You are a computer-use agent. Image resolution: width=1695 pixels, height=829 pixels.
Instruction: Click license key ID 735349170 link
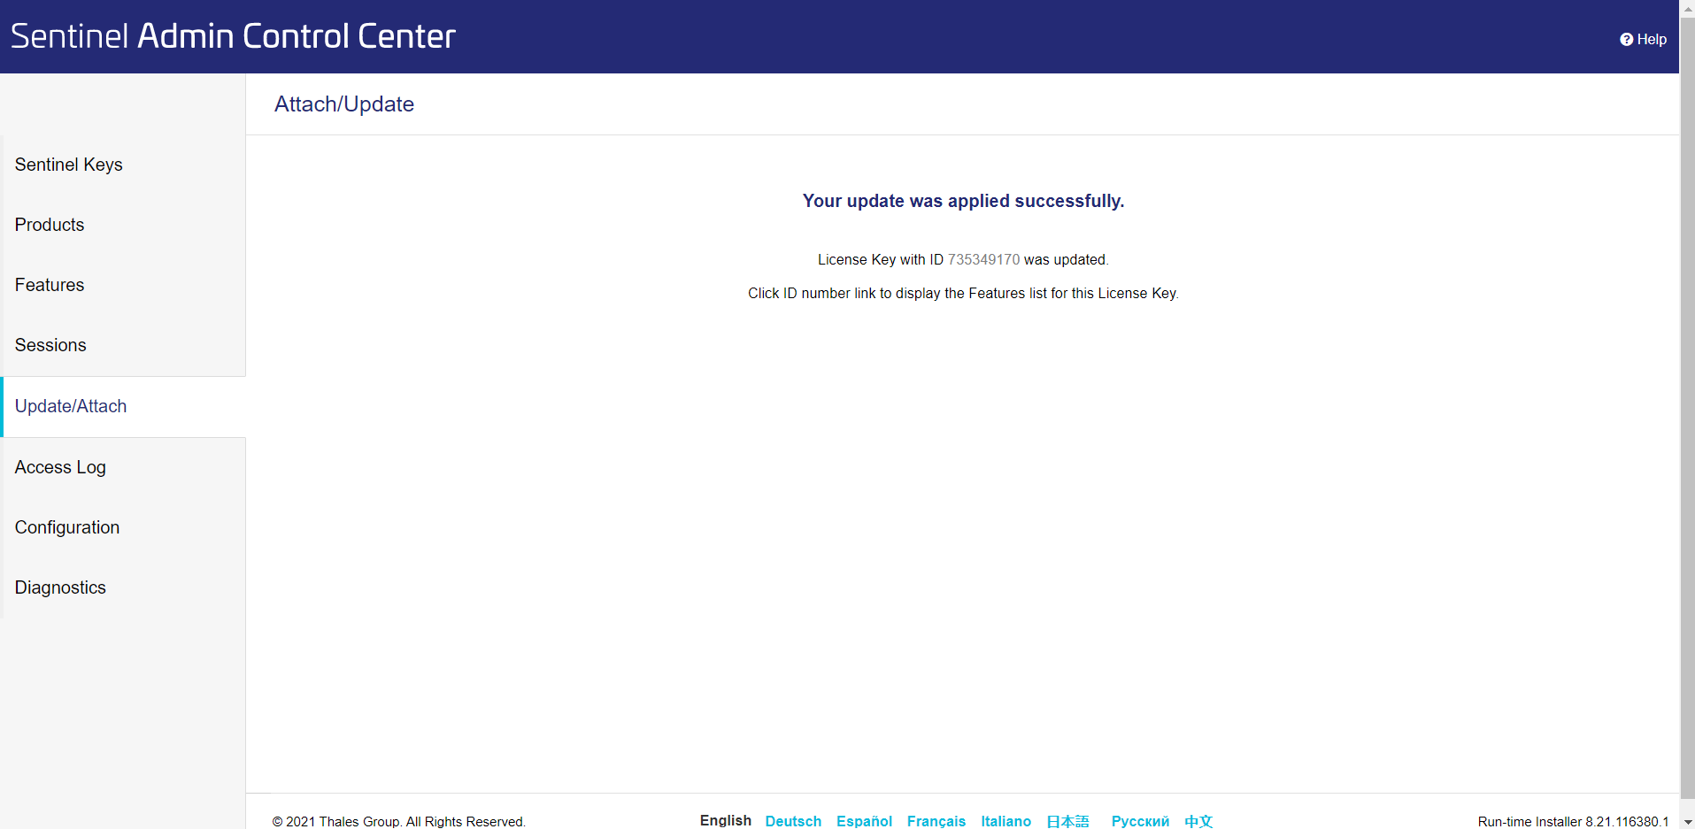(983, 260)
